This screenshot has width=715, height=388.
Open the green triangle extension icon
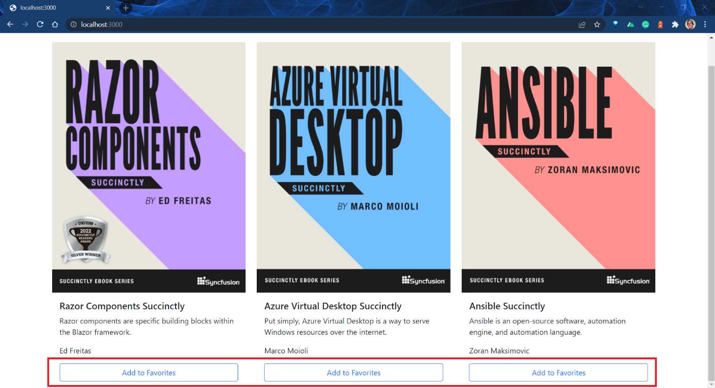630,24
